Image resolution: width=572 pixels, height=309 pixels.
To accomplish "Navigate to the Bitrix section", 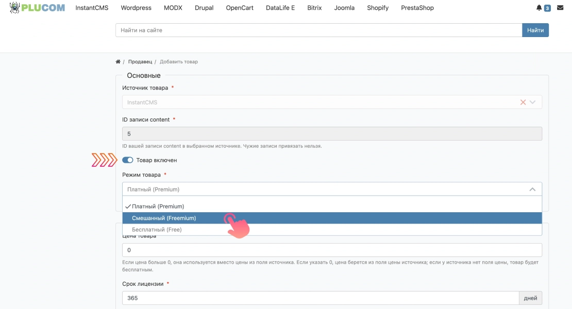I will [x=314, y=8].
